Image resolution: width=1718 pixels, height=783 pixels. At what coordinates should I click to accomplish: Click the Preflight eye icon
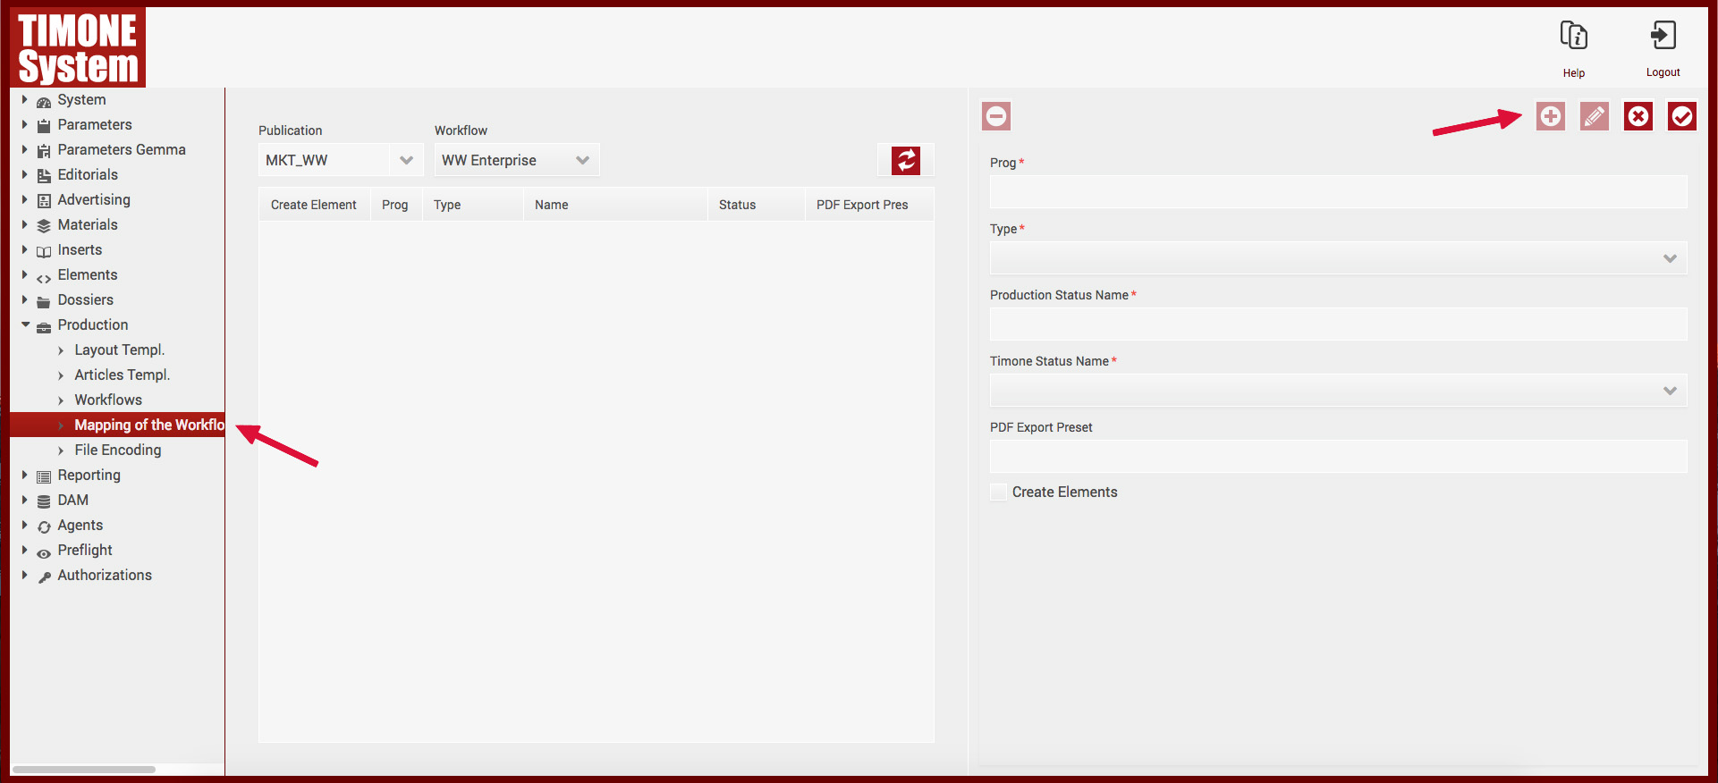point(44,553)
